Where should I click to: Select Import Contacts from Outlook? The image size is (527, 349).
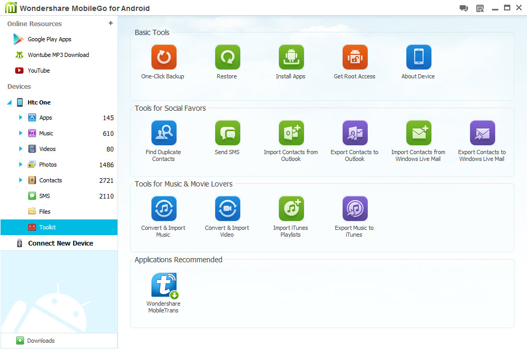[x=291, y=133]
